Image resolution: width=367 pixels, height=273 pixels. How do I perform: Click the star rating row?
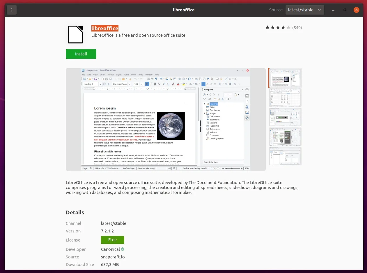(x=278, y=28)
